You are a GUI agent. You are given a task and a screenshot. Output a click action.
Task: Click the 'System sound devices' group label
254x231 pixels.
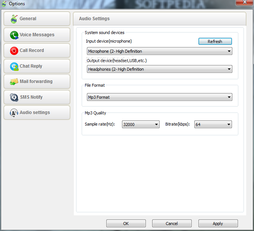(x=104, y=33)
